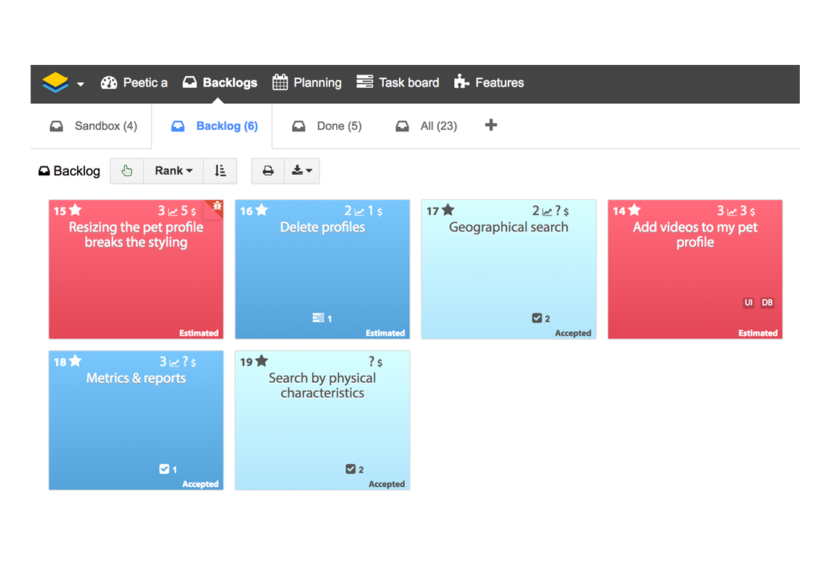Click the Estimated state on story 15
829x567 pixels.
click(x=199, y=333)
